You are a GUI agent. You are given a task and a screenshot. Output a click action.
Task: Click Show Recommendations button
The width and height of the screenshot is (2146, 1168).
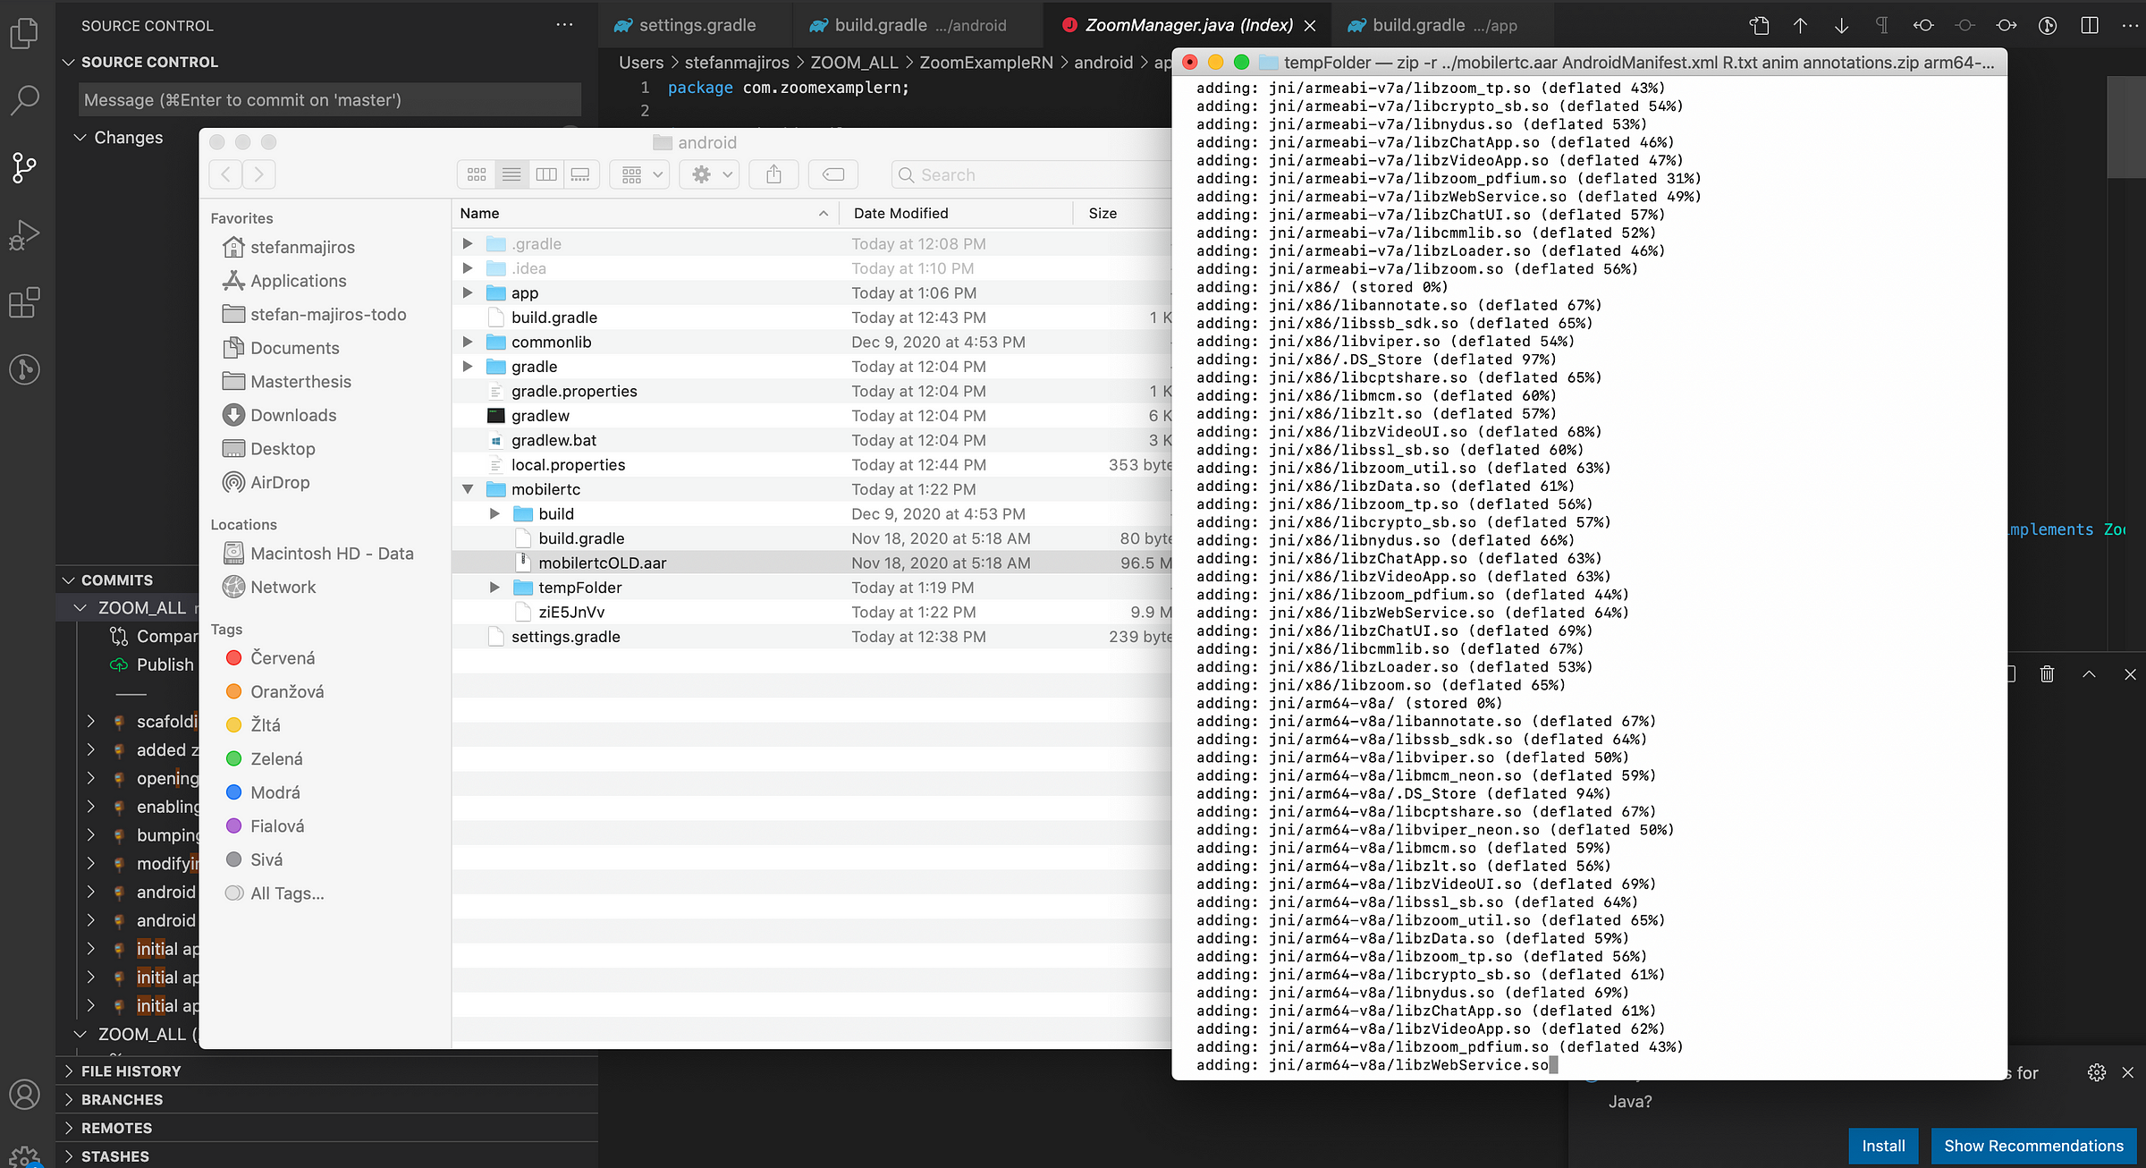coord(2033,1146)
